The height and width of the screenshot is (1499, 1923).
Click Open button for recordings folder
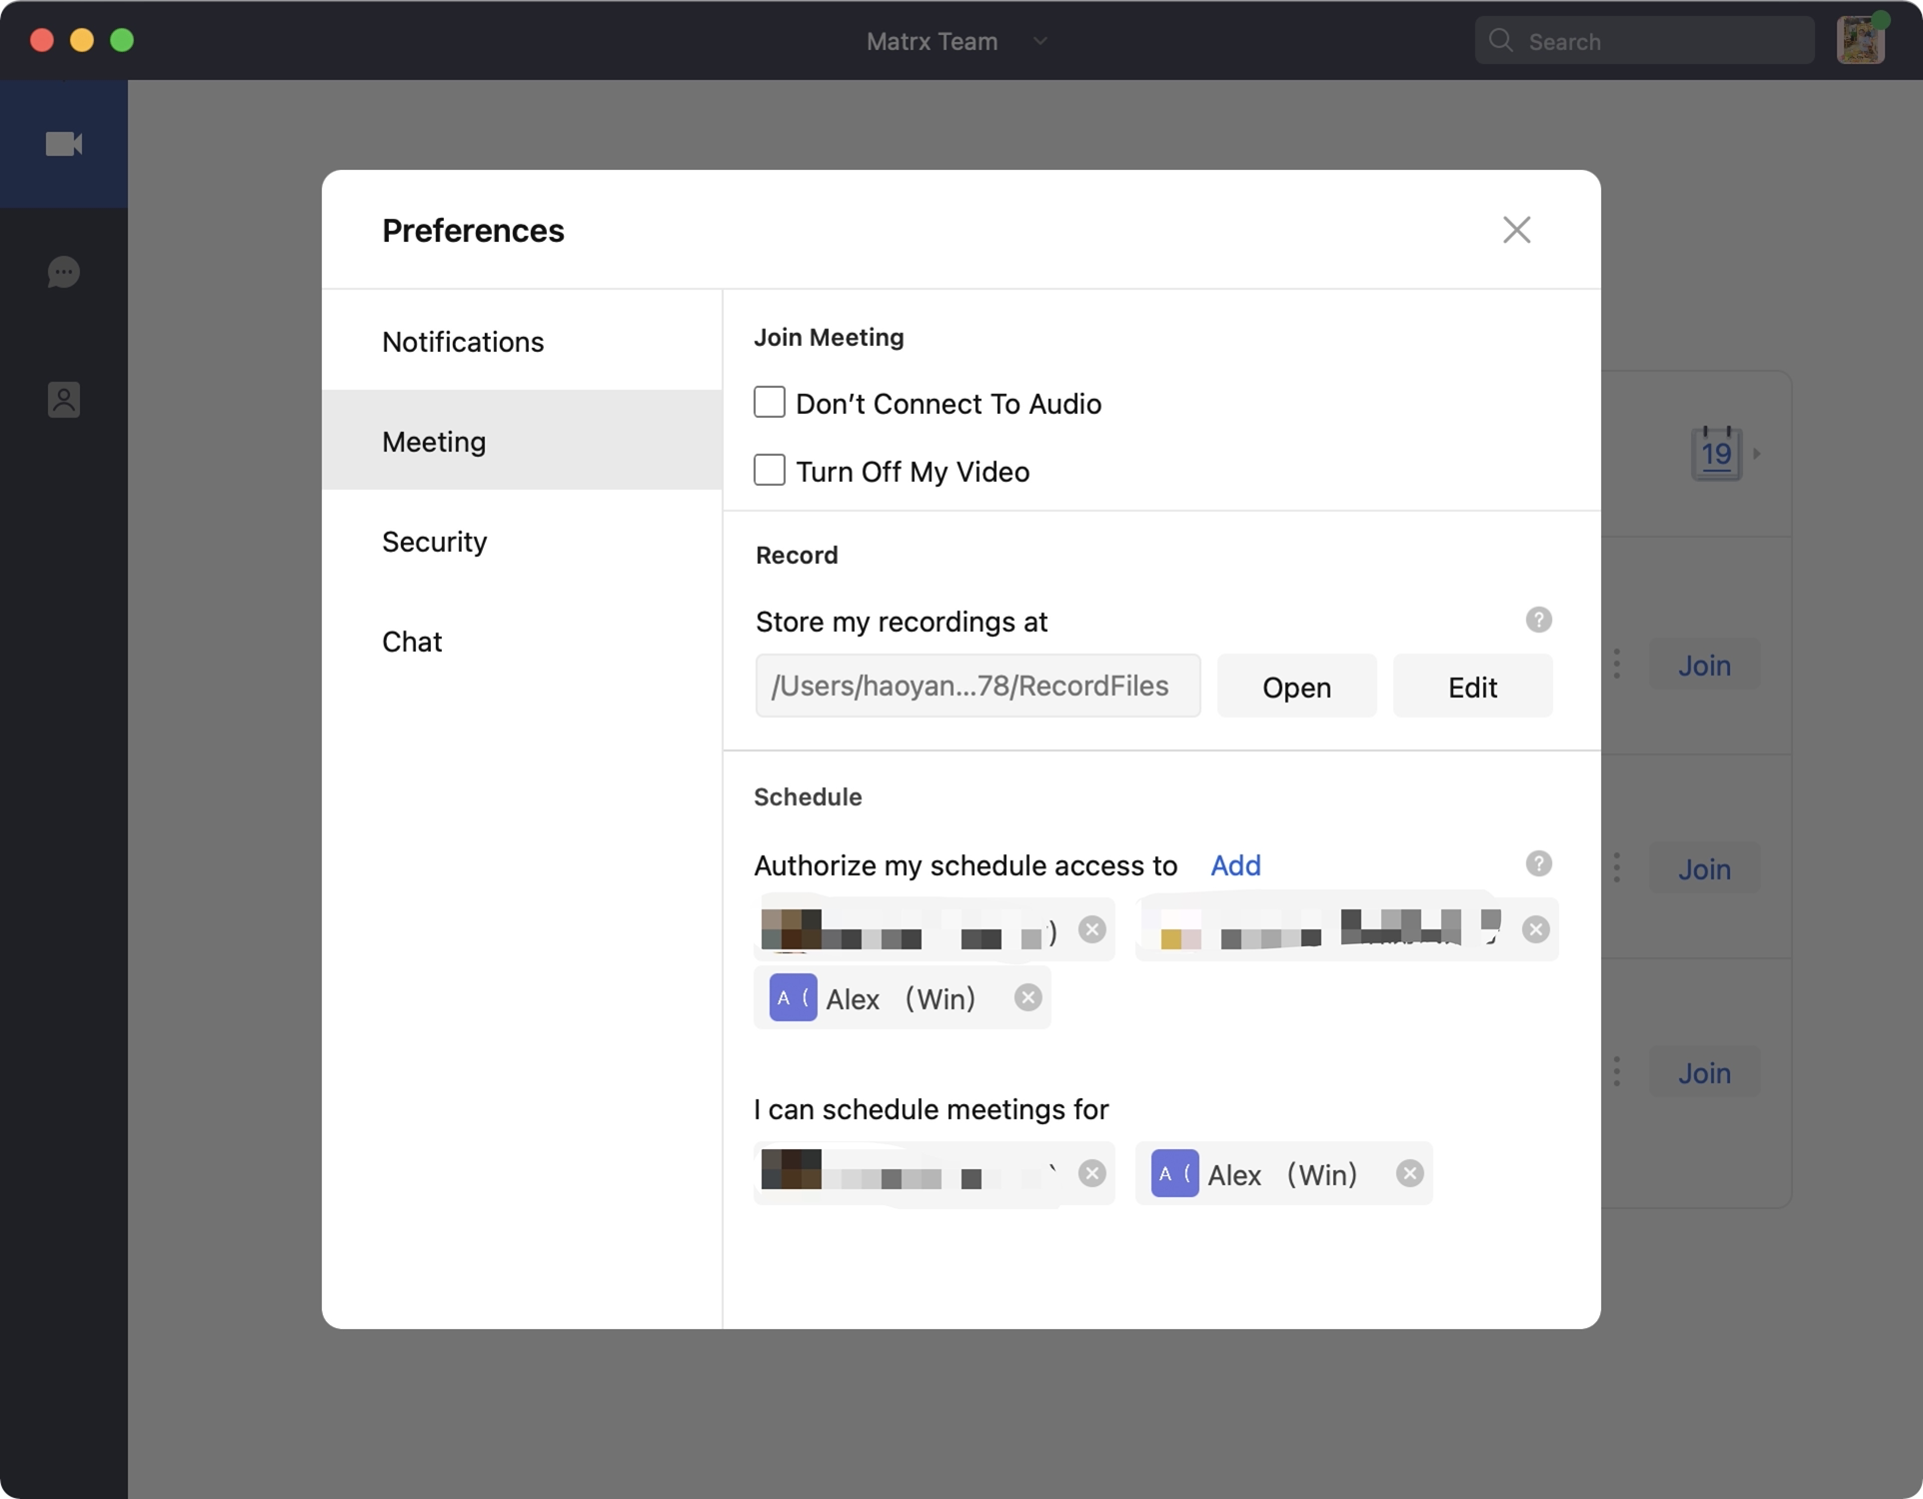pos(1296,688)
